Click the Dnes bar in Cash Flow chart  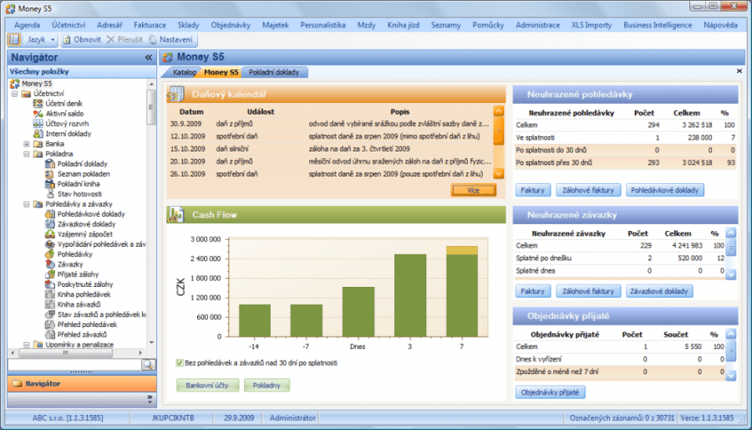click(x=358, y=312)
